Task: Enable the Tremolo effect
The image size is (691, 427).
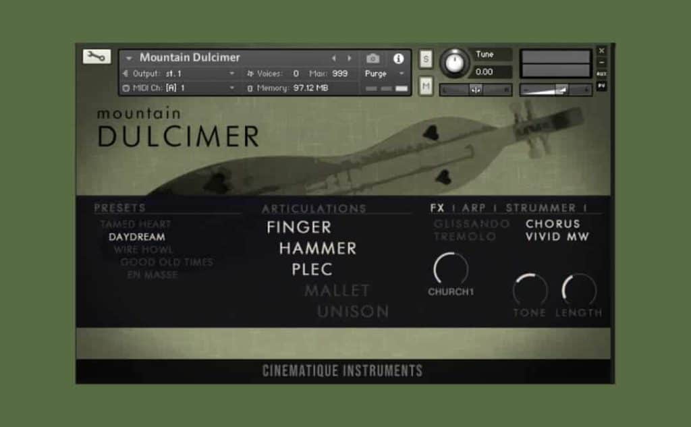Action: click(464, 237)
